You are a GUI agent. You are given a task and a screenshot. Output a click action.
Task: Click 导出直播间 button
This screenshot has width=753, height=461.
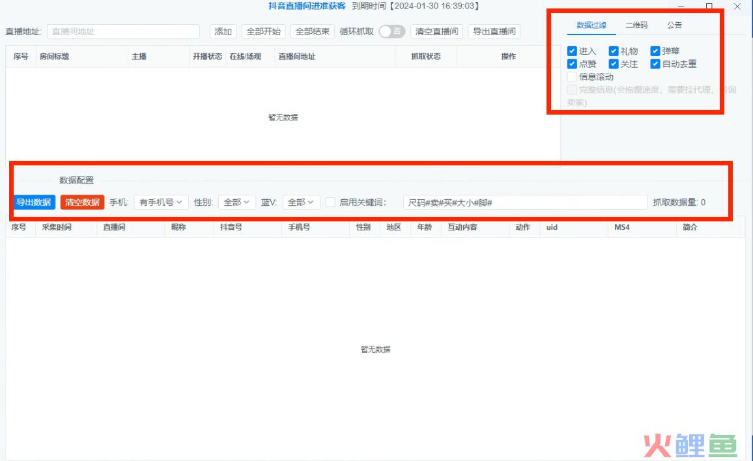pos(494,32)
